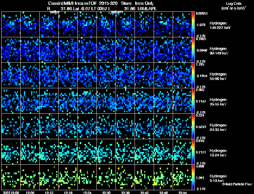Click the colorbar midpoint value '0.5243'
Screen dimensions: 254x194
pyautogui.click(x=201, y=127)
